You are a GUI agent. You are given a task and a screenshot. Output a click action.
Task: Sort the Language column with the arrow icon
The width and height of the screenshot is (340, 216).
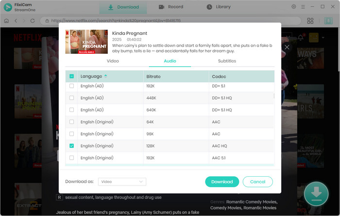(105, 76)
